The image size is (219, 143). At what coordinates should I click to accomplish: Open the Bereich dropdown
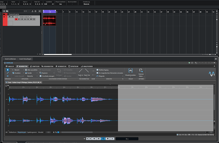click(18, 70)
